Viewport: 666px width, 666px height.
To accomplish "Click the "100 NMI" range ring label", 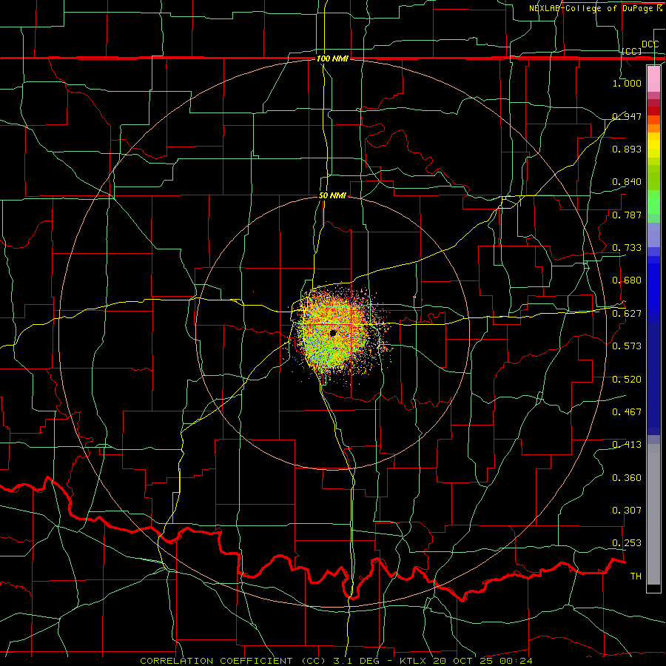I will click(332, 58).
